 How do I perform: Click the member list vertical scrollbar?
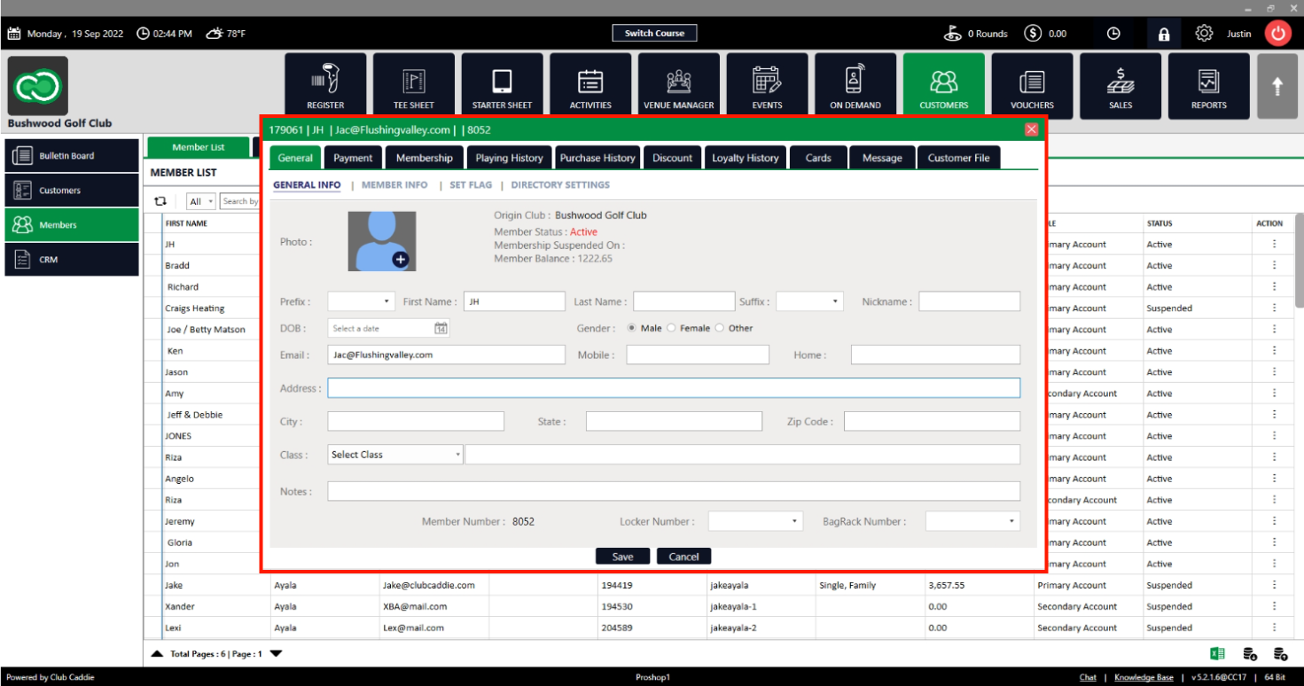point(1299,261)
